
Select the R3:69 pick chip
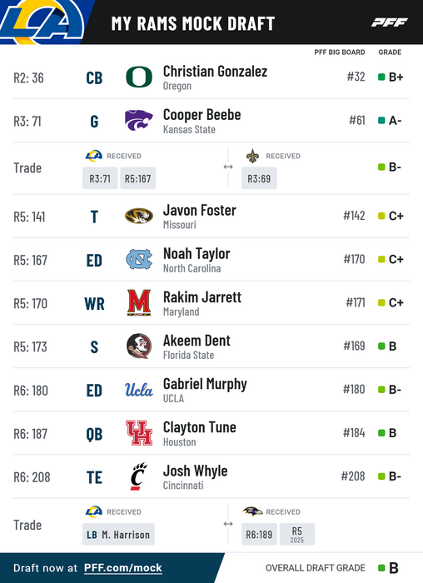(x=259, y=178)
